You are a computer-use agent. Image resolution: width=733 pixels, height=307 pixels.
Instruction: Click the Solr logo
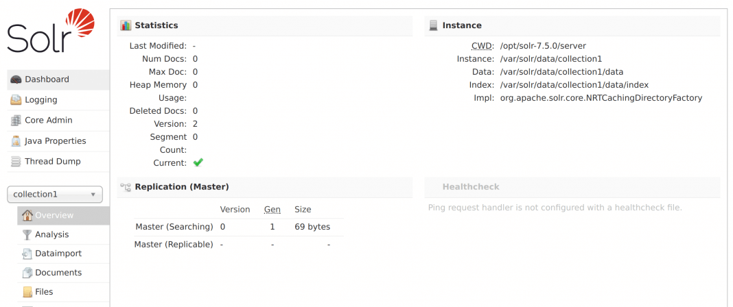click(51, 30)
